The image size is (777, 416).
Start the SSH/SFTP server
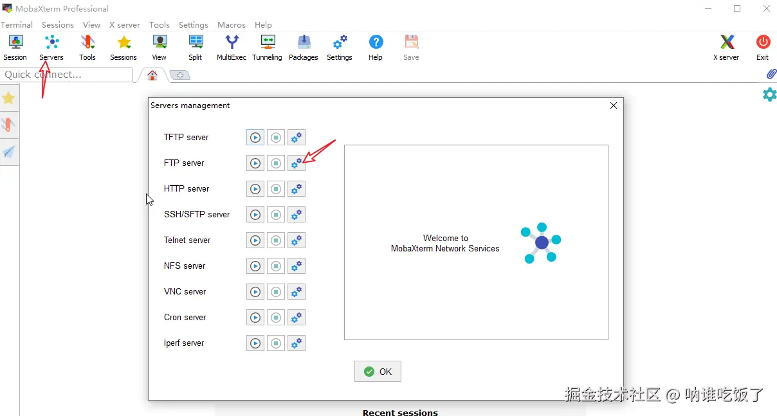pyautogui.click(x=255, y=215)
